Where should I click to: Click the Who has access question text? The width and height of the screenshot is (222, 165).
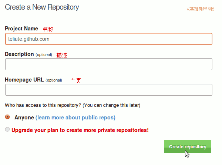(x=73, y=105)
